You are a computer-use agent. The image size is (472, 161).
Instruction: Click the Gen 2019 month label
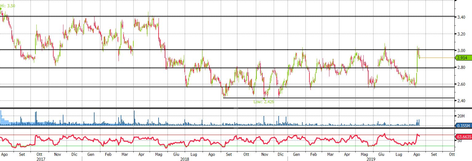click(297, 155)
